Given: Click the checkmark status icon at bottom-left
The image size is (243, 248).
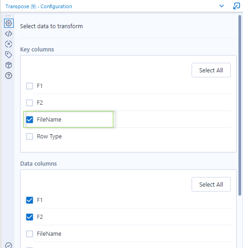Looking at the screenshot, I should coord(9,245).
